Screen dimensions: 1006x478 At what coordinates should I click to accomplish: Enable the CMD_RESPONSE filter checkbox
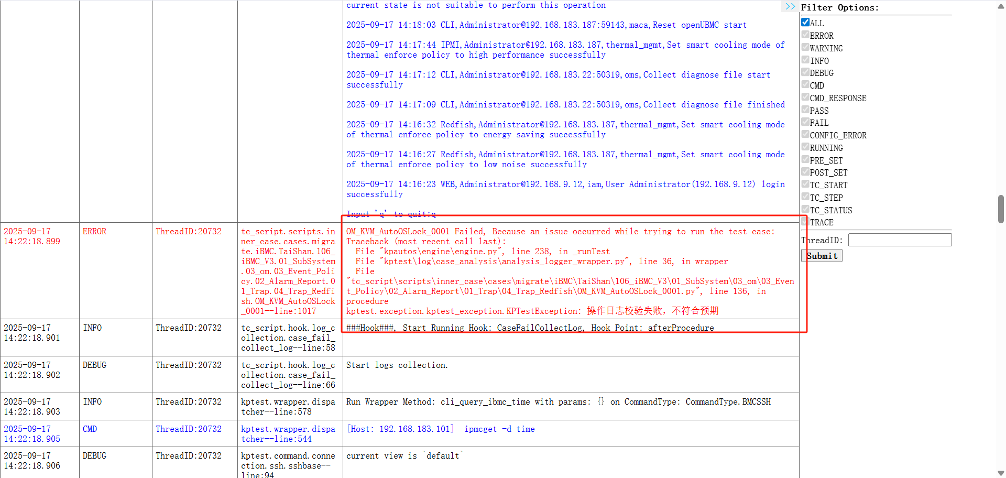pyautogui.click(x=805, y=97)
